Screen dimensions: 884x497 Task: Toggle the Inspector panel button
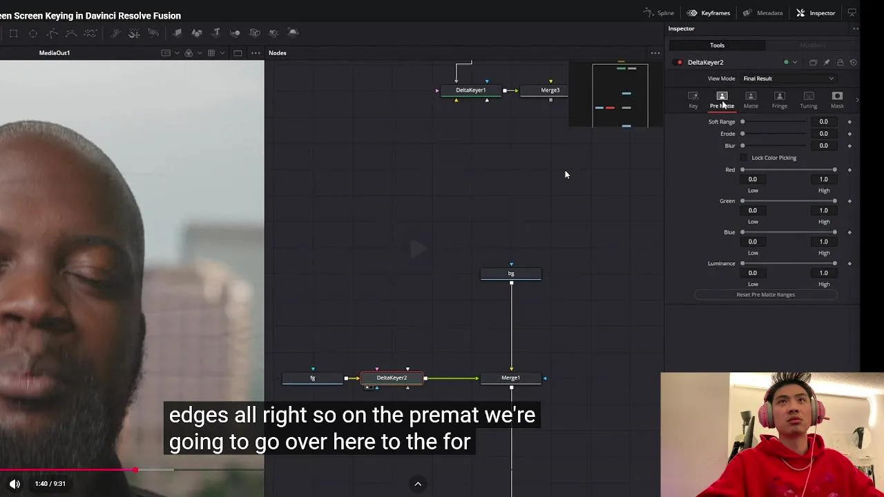click(x=816, y=13)
